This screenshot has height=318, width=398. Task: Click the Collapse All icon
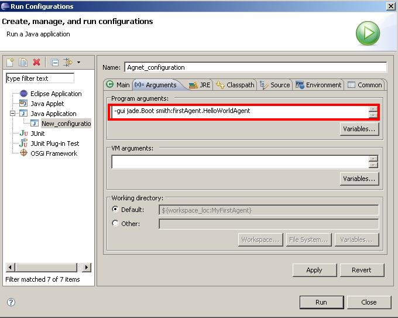[x=54, y=62]
